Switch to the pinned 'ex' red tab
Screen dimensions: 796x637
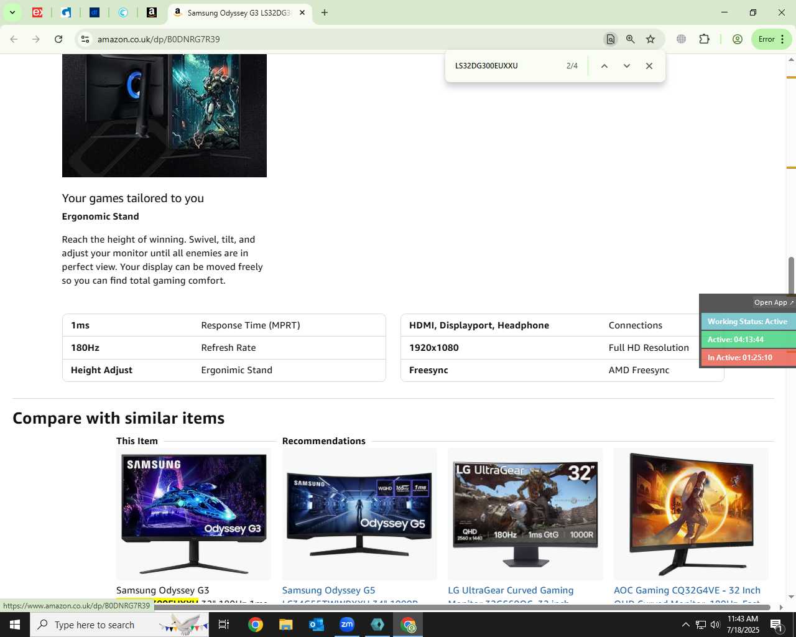(x=37, y=12)
